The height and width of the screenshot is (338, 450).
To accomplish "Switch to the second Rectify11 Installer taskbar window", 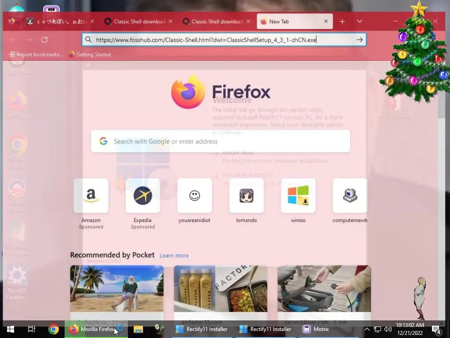I will 265,329.
